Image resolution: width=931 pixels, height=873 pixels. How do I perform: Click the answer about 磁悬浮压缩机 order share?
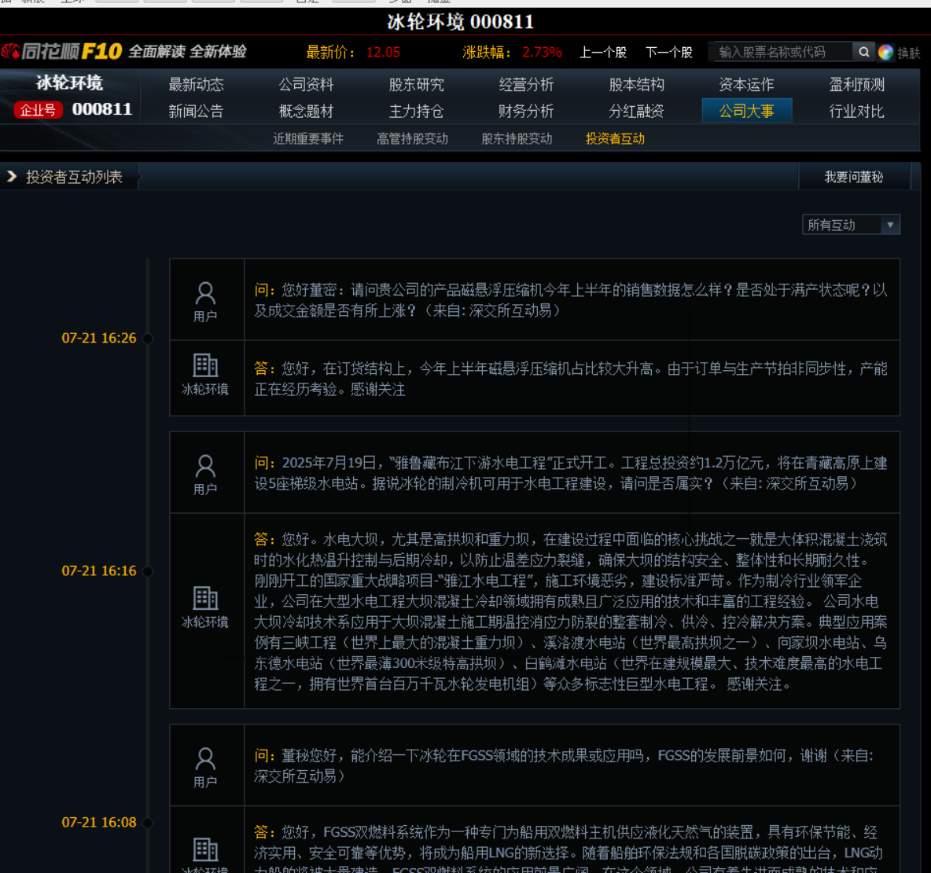tap(571, 380)
